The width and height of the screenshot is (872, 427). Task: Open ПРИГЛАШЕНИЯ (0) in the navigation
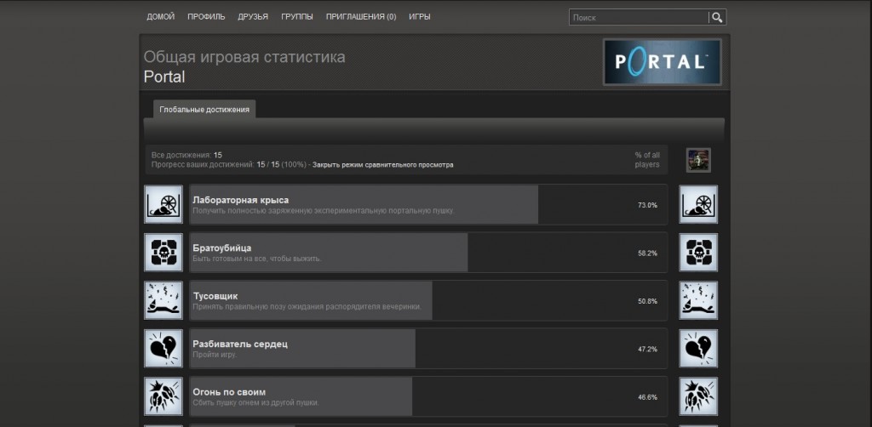point(361,17)
